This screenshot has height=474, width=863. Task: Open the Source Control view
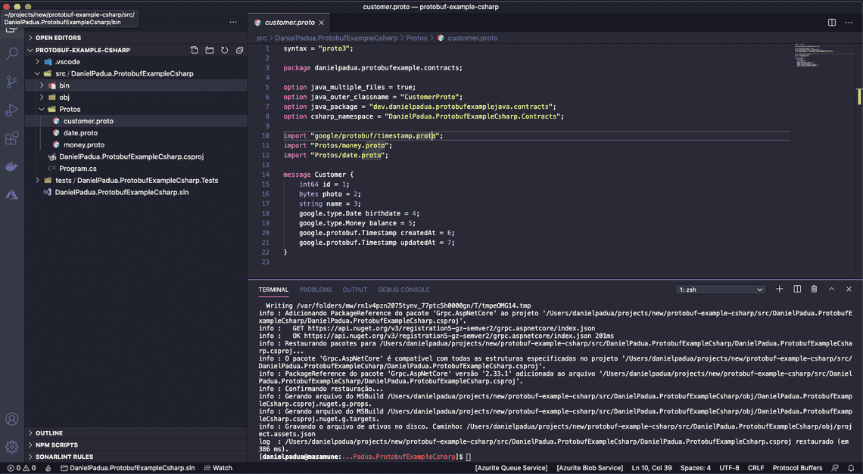(11, 81)
